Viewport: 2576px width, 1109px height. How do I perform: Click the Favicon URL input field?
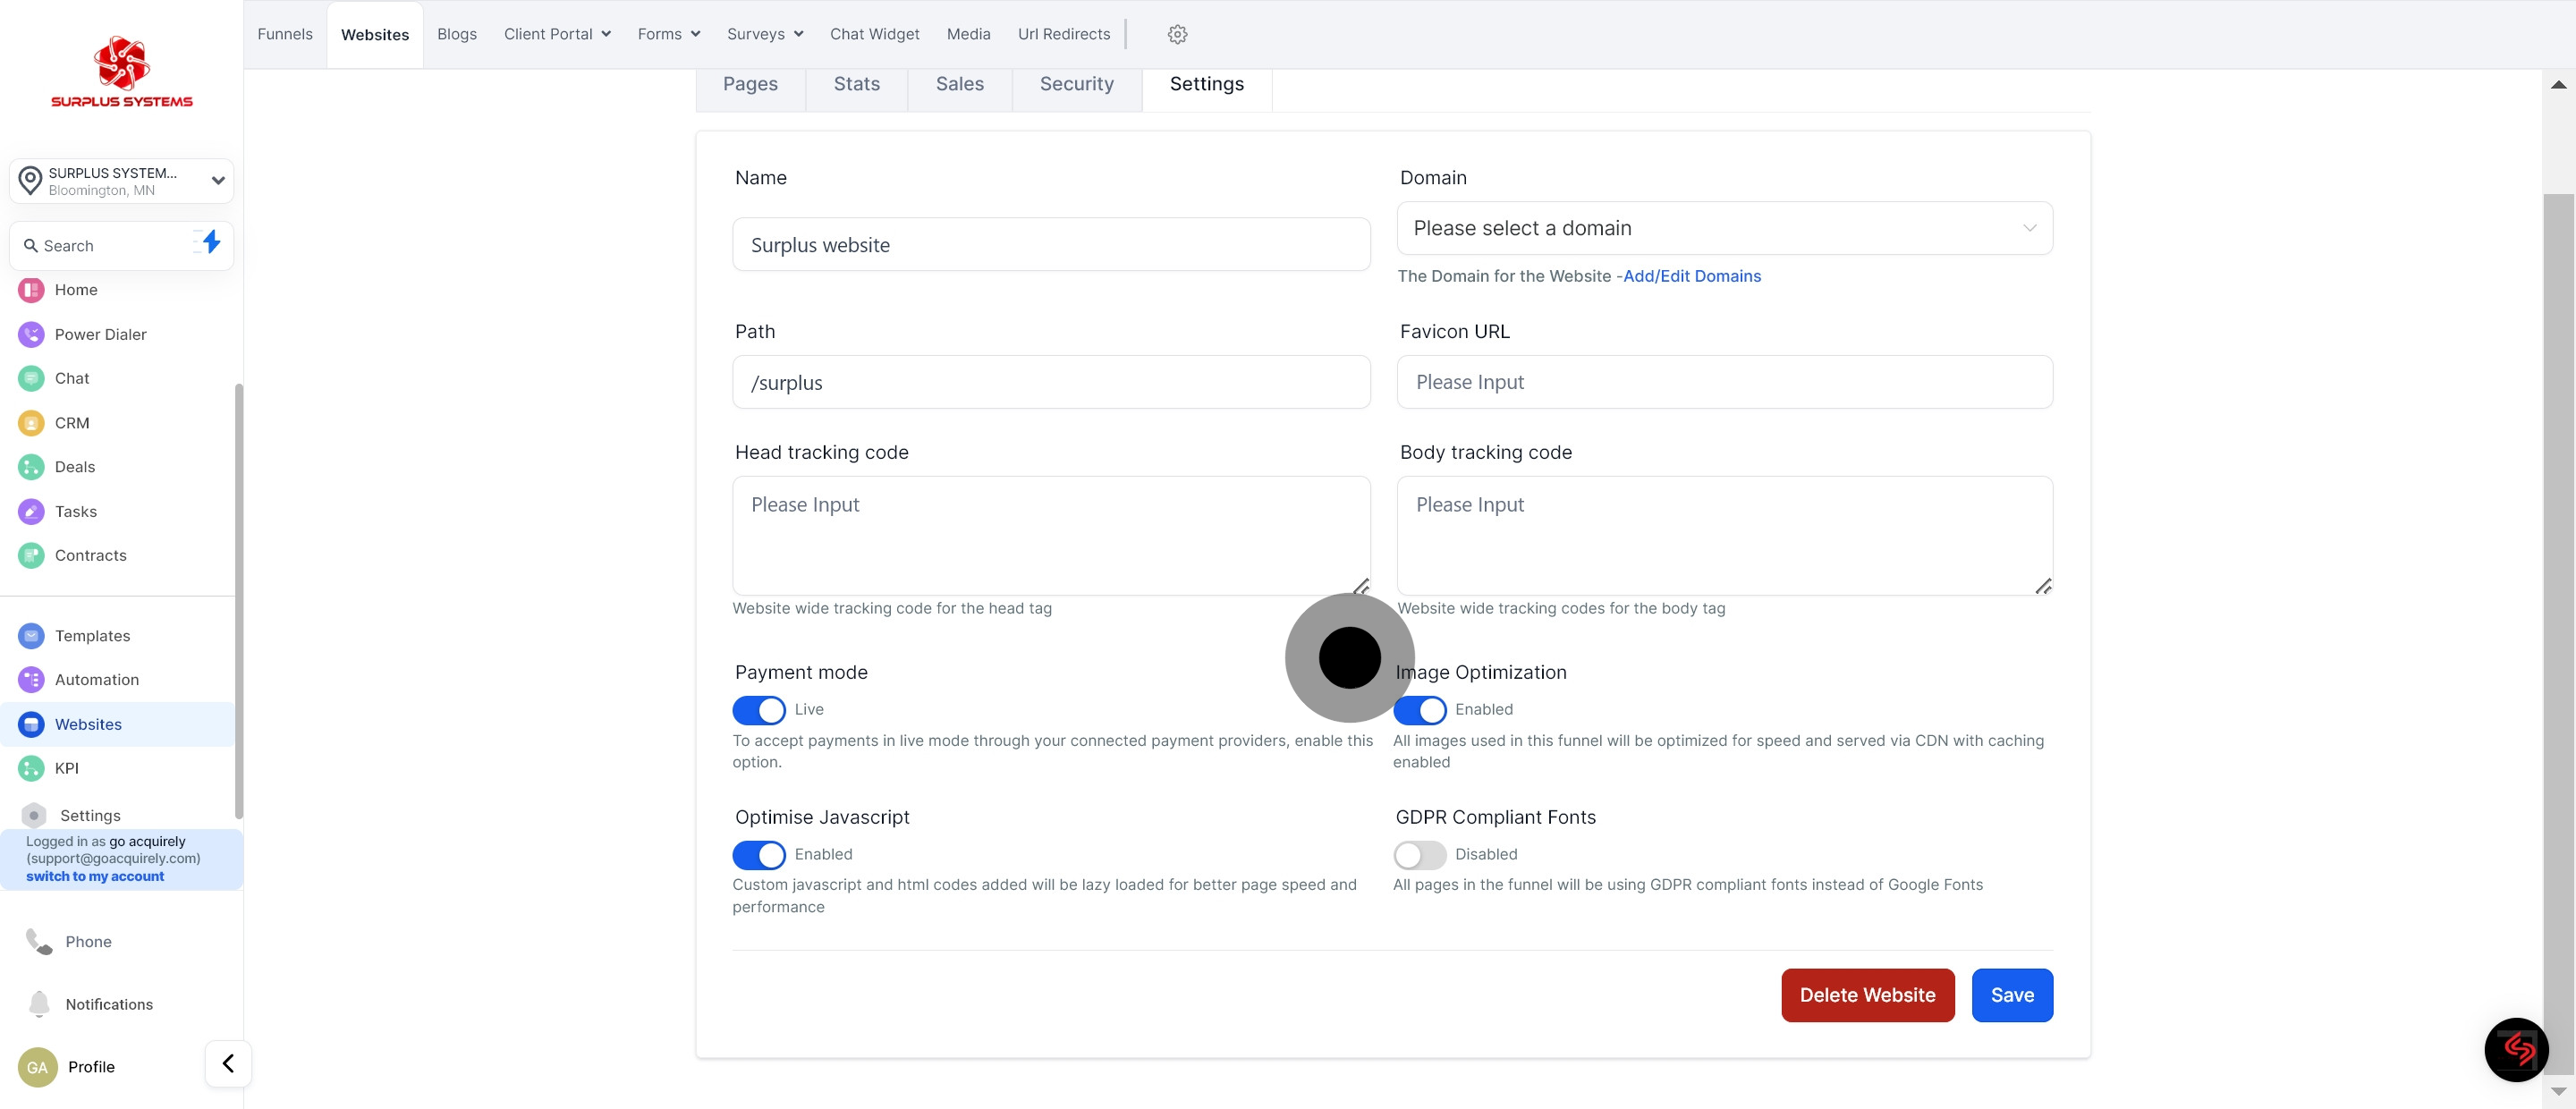[1724, 382]
